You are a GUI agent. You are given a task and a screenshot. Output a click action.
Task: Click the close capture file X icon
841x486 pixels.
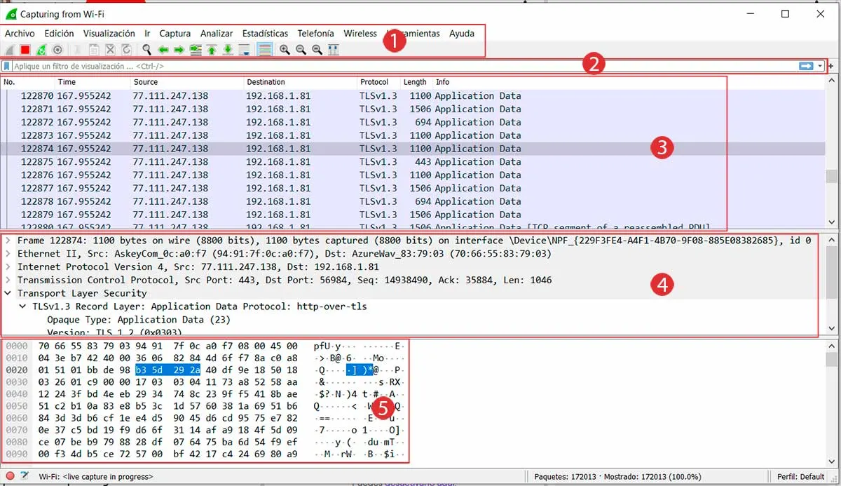pos(110,50)
